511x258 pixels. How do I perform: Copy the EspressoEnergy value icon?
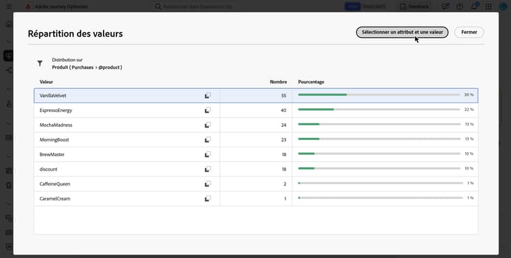[x=208, y=110]
